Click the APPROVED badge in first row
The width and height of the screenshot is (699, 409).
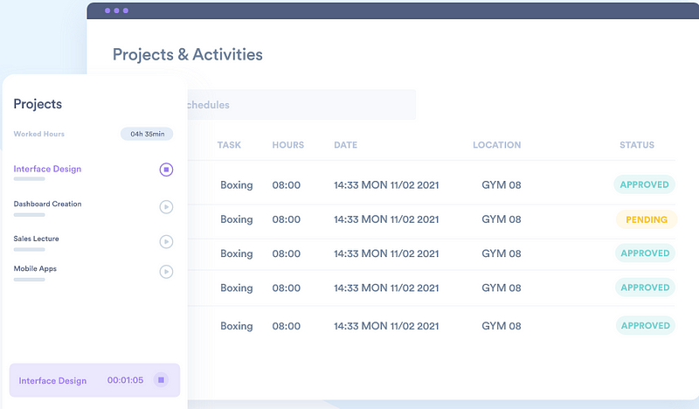coord(644,184)
